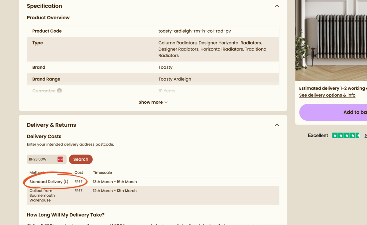The width and height of the screenshot is (367, 225).
Task: Collapse the Specification section chevron
Action: [x=277, y=6]
